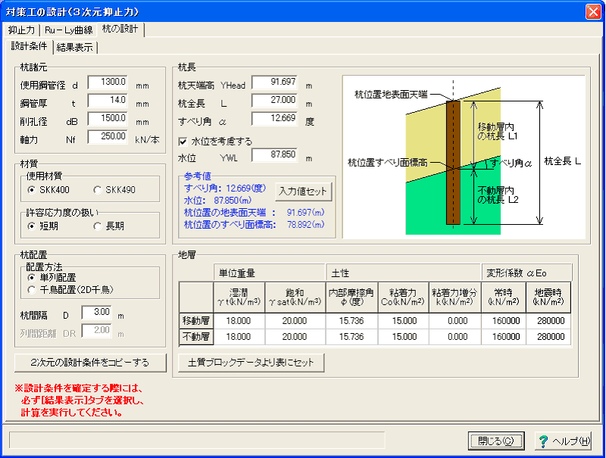The height and width of the screenshot is (458, 606).
Task: Click 土質ブロックデータより表にセット button
Action: click(251, 363)
